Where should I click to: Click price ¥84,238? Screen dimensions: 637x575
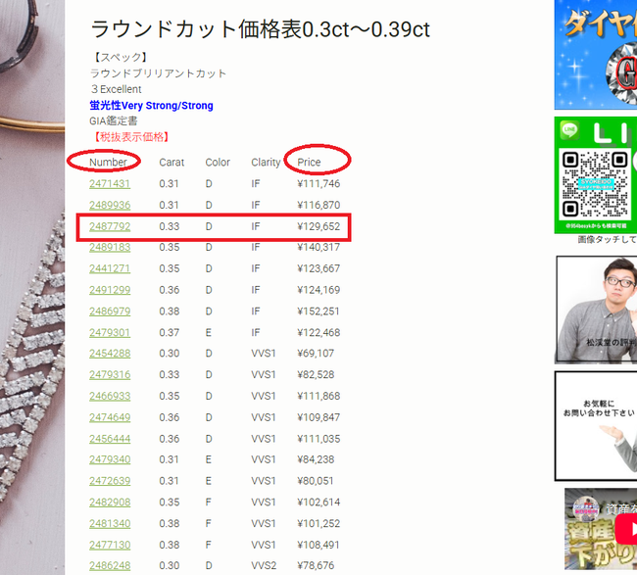point(316,459)
